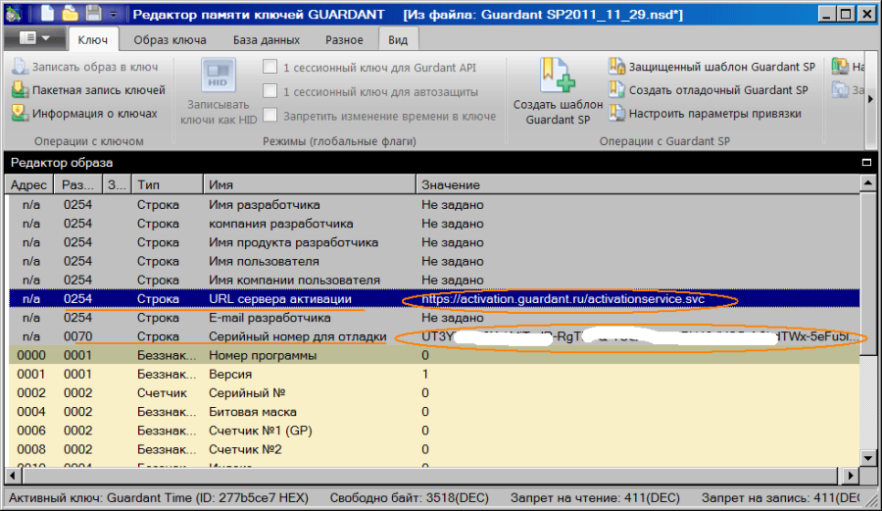
Task: Click the new file icon in title bar
Action: click(47, 14)
